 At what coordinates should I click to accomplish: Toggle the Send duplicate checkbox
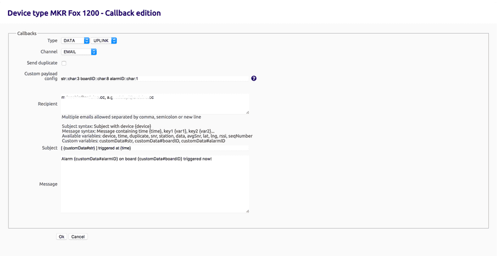tap(64, 63)
